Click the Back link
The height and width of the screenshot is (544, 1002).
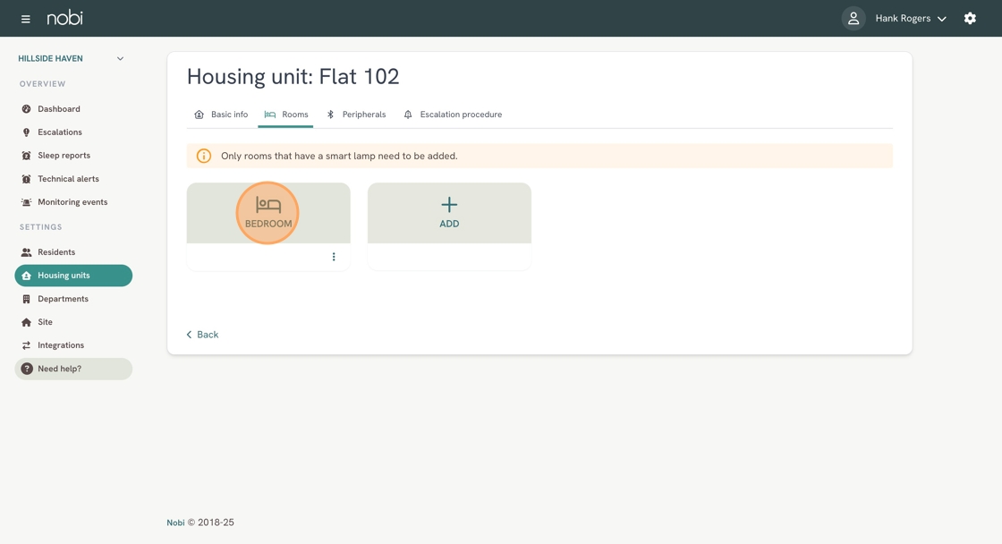[x=202, y=335]
